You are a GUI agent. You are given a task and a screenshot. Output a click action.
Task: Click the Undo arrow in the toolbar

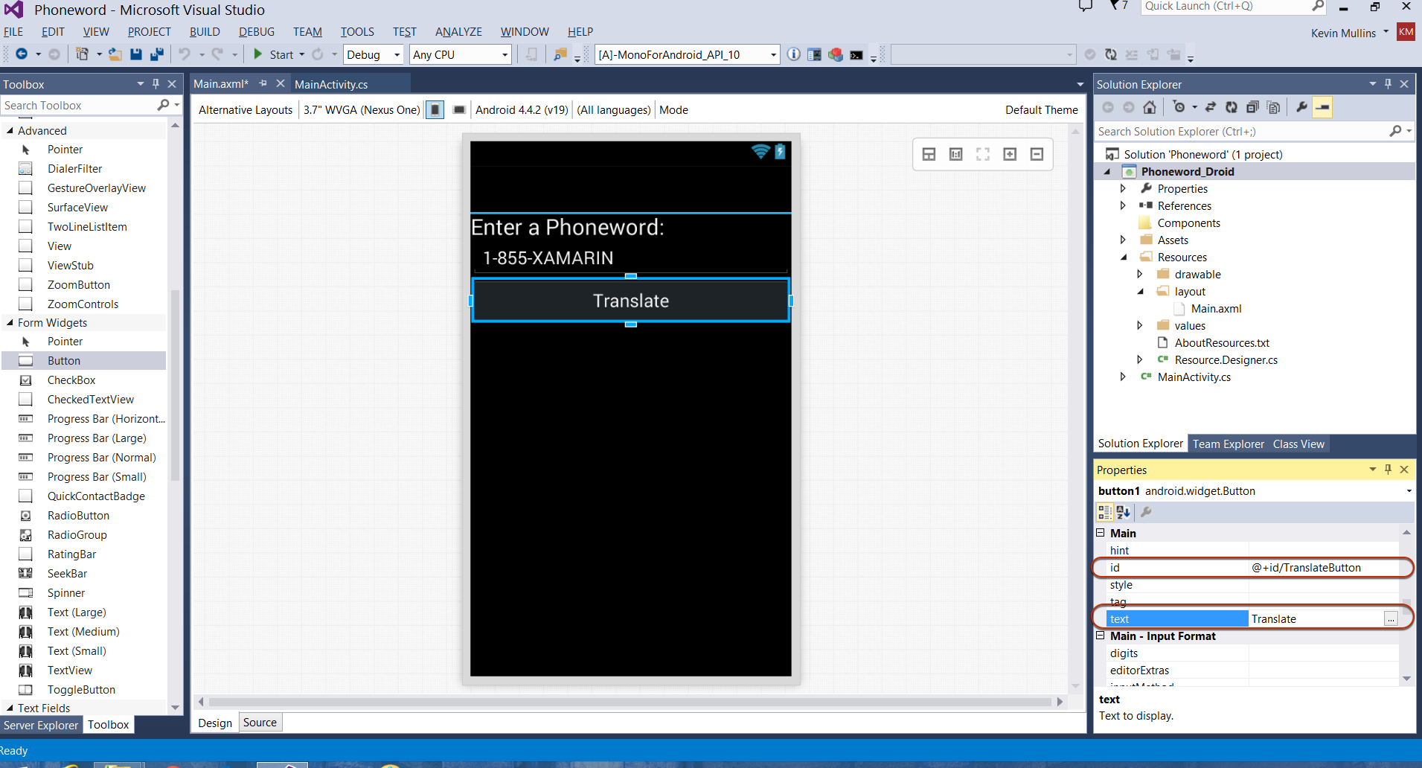coord(184,54)
